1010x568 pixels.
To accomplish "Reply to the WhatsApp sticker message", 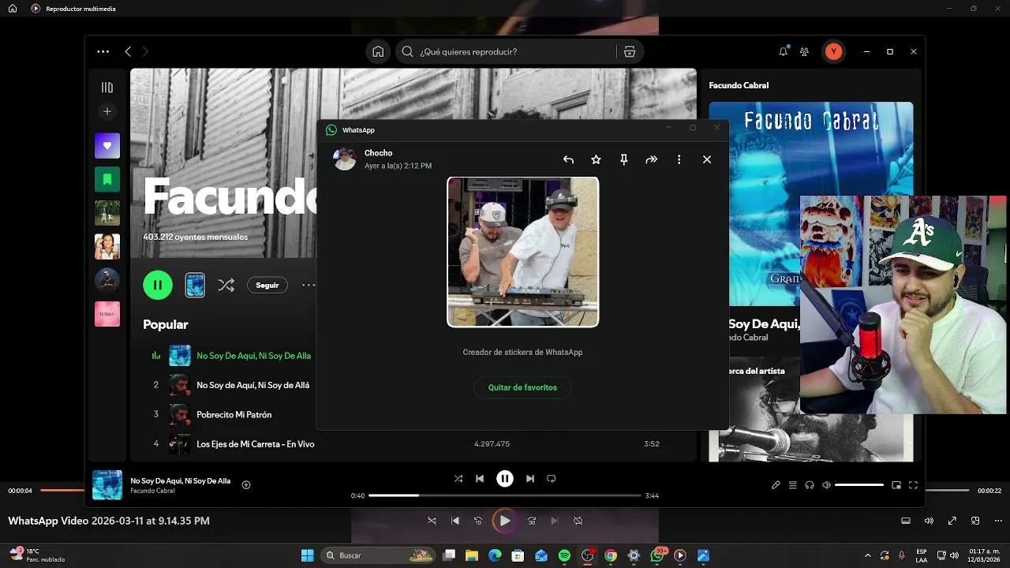I will (x=568, y=159).
